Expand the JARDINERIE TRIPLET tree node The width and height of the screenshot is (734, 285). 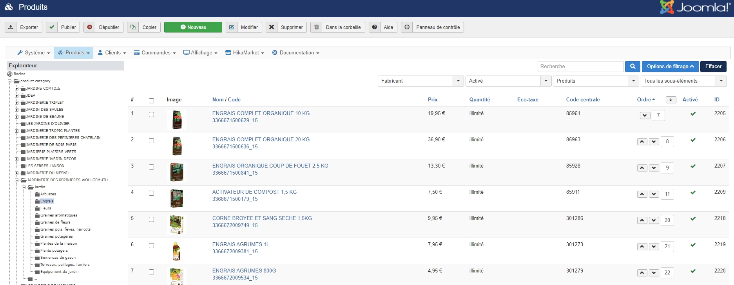(x=16, y=103)
